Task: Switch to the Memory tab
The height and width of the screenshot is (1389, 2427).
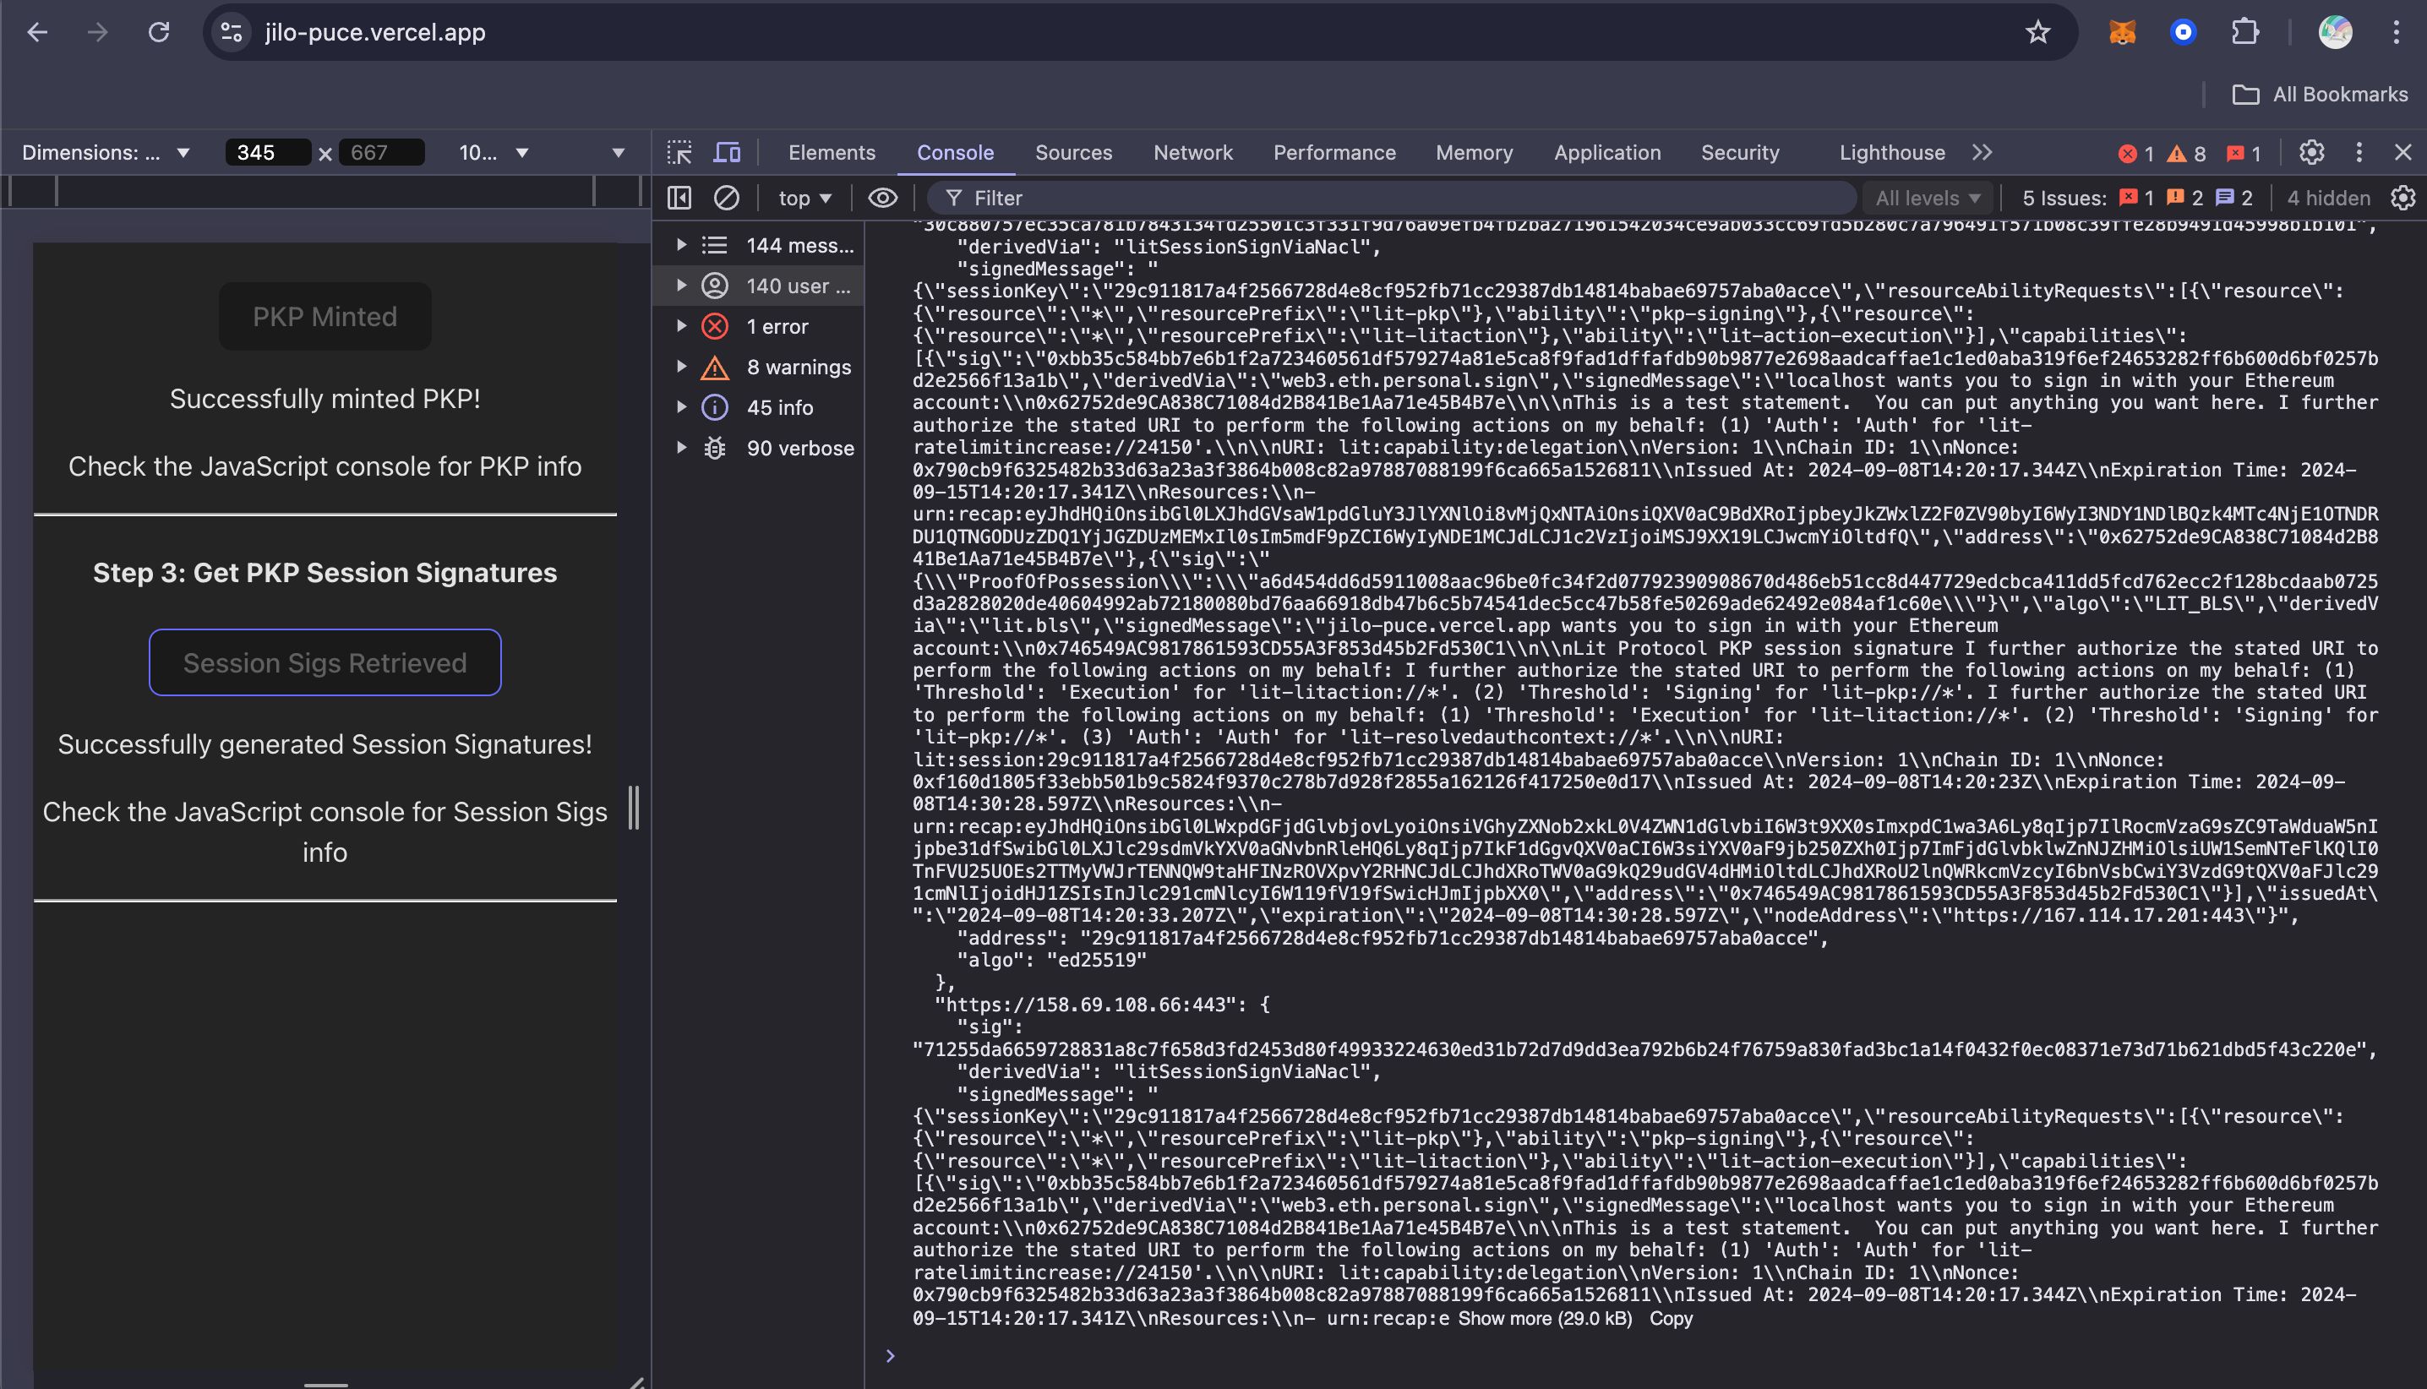Action: [1474, 153]
